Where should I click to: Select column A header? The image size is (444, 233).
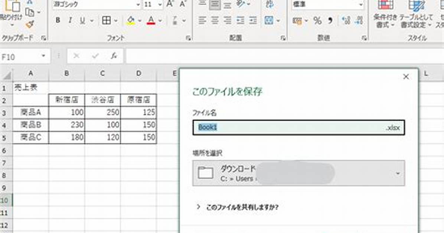[30, 73]
